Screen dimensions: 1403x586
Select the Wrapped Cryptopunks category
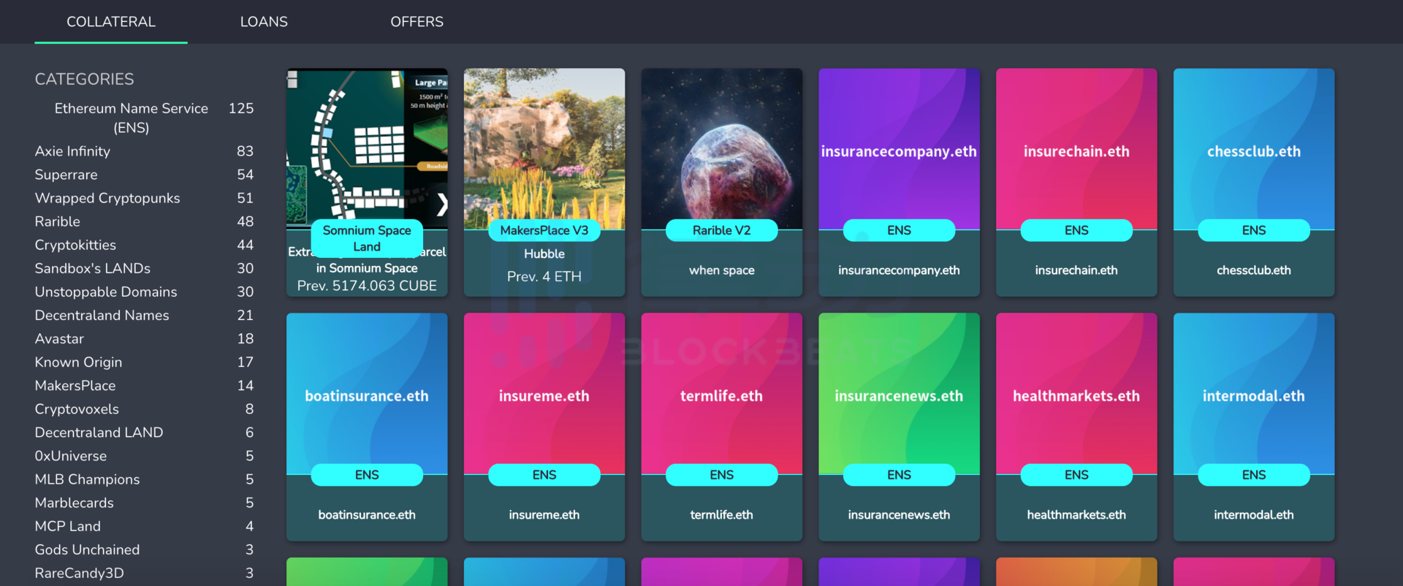144,198
